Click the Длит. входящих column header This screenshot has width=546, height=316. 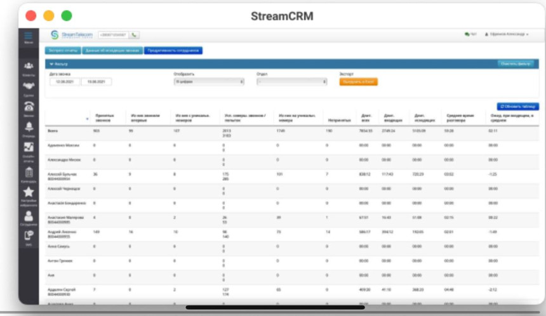[393, 117]
